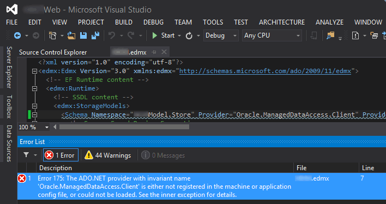Screen dimensions: 386x204
Task: Click the Navigate Backward arrow icon
Action: (17, 35)
